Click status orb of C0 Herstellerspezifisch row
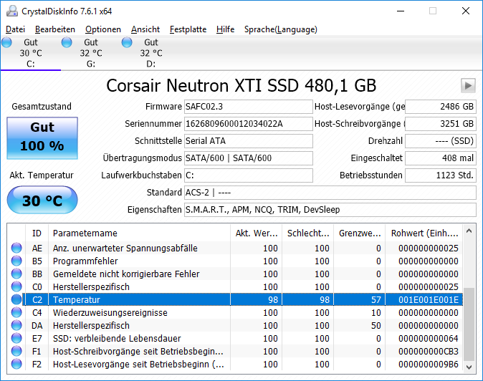Screen dimensions: 483x381 pos(16,286)
